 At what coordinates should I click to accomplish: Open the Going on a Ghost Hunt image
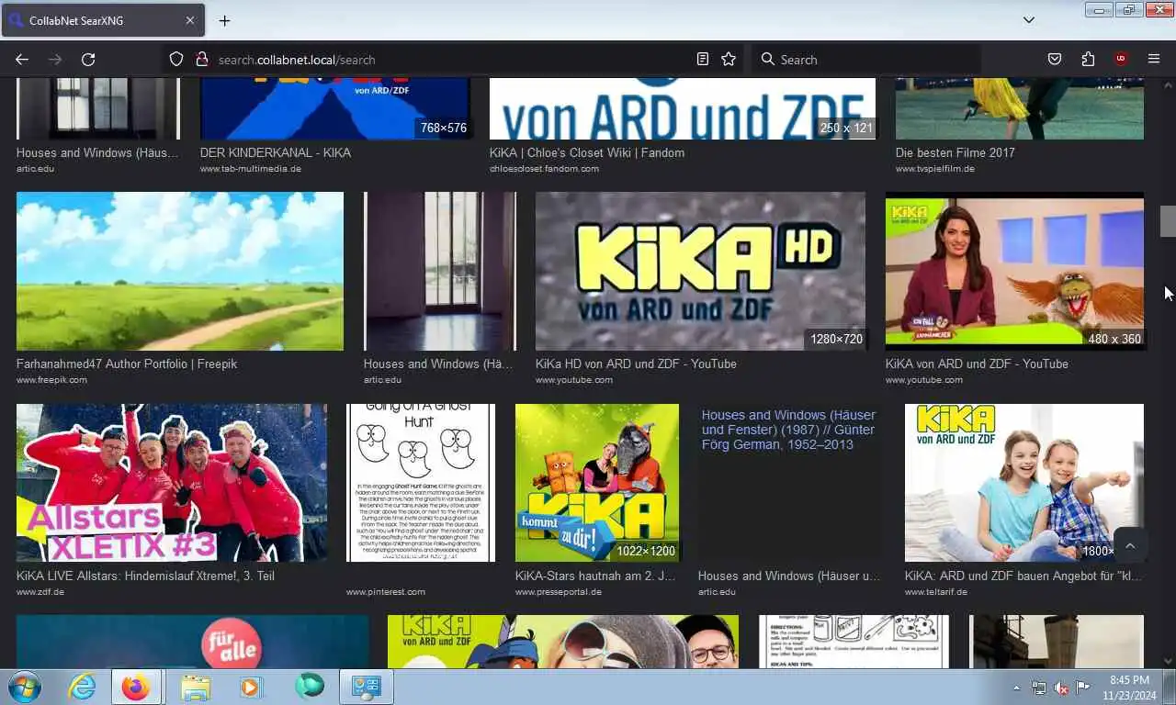click(421, 483)
